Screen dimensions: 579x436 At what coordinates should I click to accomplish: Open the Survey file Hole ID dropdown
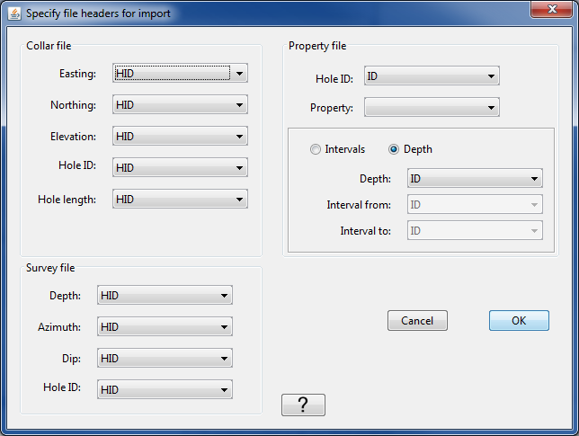(165, 389)
